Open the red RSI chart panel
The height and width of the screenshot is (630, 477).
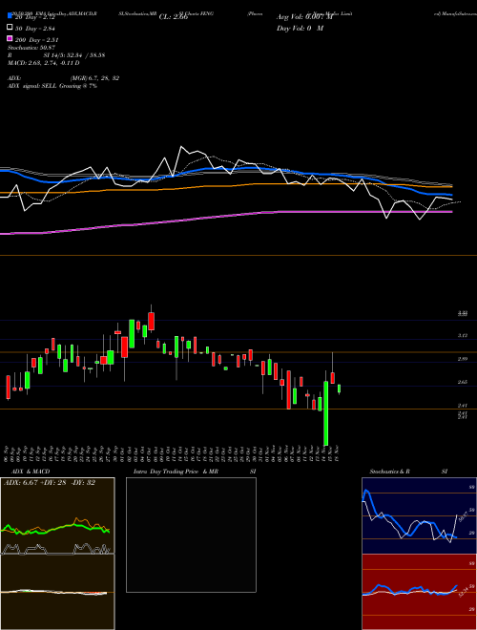click(419, 592)
